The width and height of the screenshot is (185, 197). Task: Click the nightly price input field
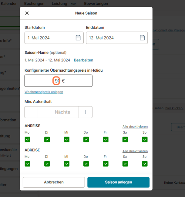coord(58,81)
